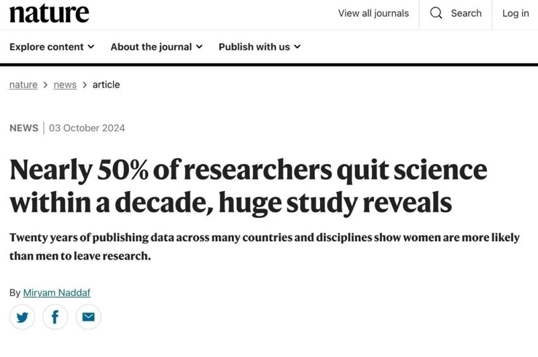
Task: Open the About the journal dropdown
Action: pyautogui.click(x=157, y=46)
